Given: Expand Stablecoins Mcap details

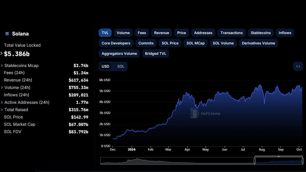Looking at the screenshot, I should point(2,66).
